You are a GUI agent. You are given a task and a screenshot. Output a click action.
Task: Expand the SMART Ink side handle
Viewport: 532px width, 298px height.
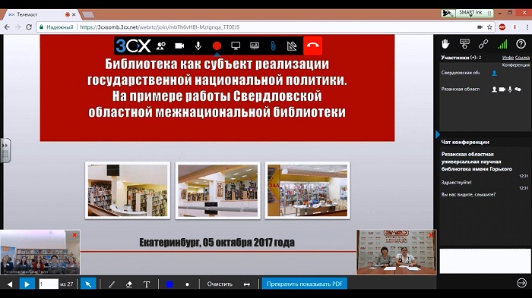[x=5, y=150]
